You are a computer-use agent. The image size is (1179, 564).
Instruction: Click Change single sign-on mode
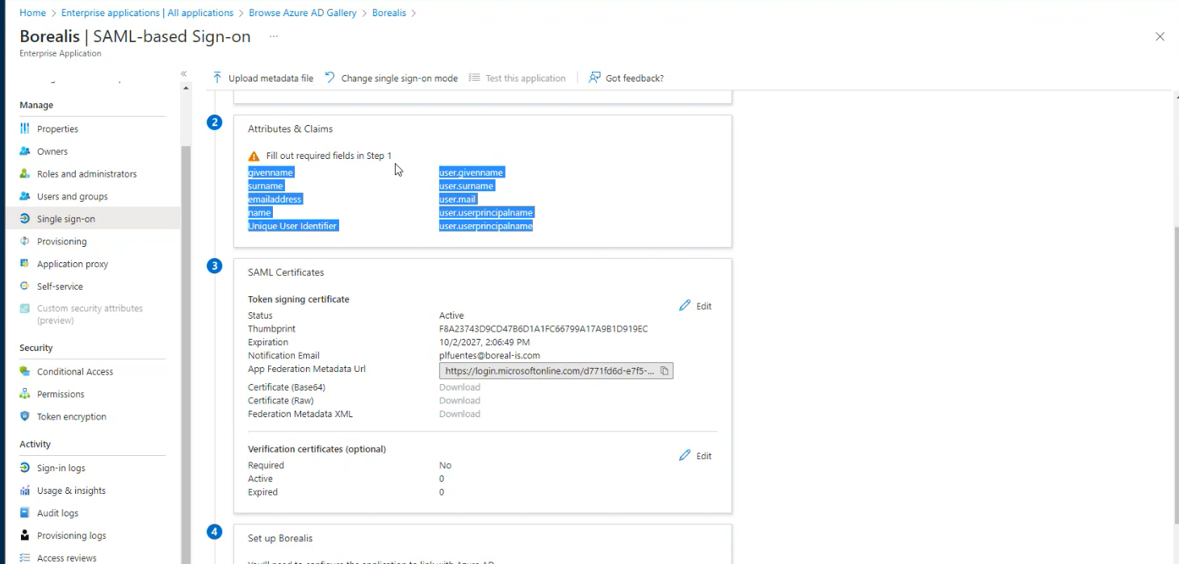(391, 78)
